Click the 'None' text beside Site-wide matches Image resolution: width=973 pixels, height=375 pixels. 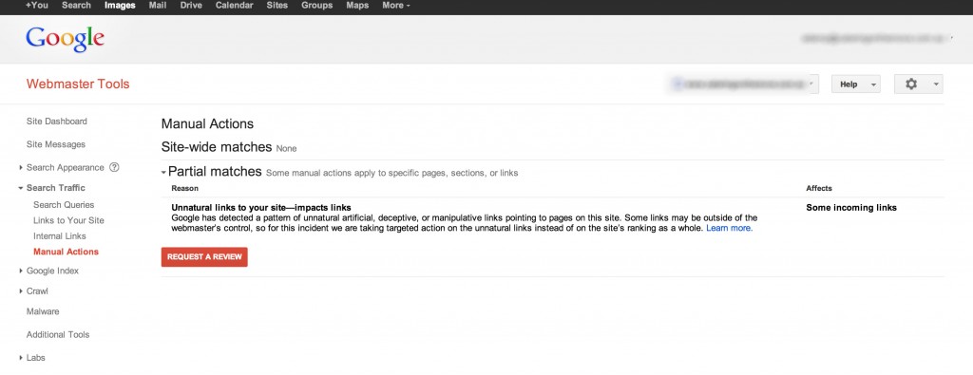point(286,149)
